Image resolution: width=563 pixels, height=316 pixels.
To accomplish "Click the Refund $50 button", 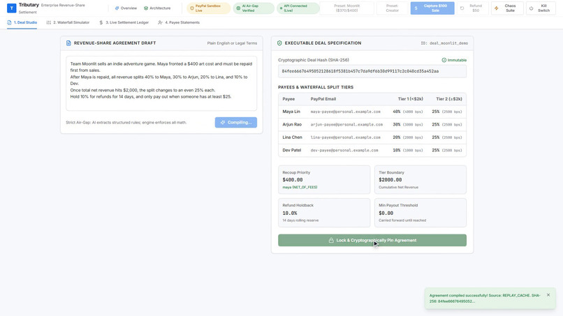I will 472,8.
